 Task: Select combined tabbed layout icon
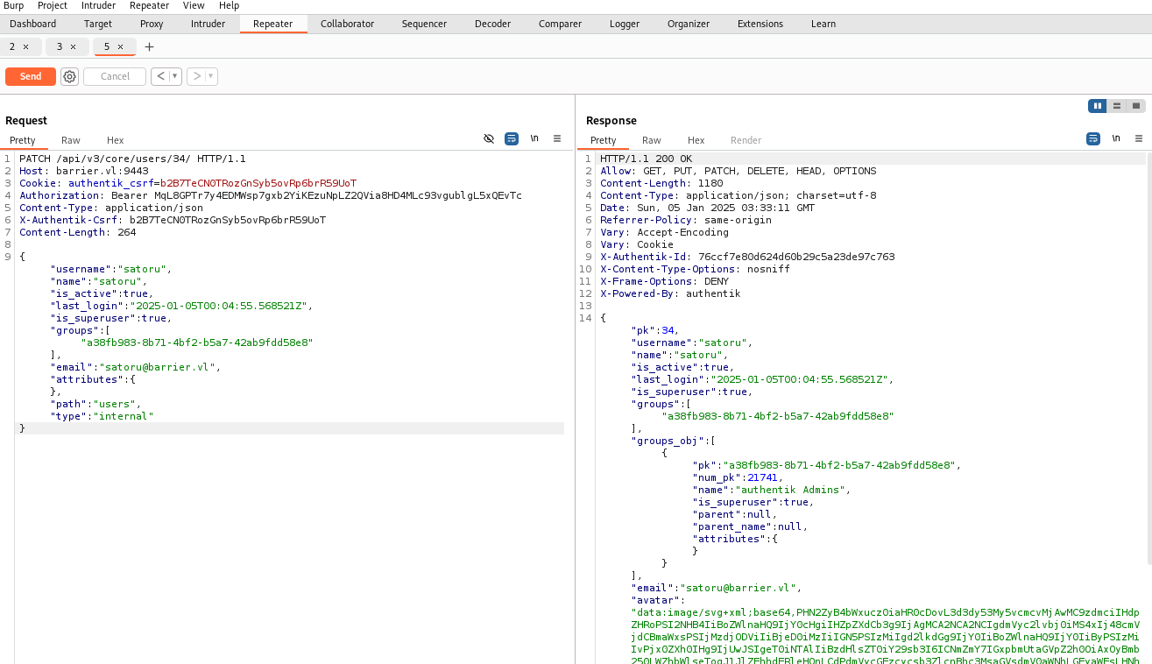[x=1136, y=106]
